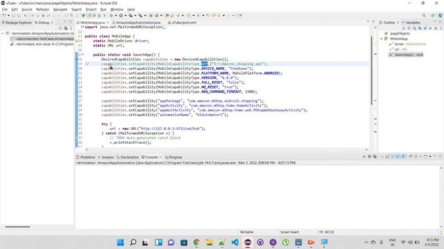Select the disconnected testCases.AmazonApp debug entry
Image resolution: width=444 pixels, height=249 pixels.
(x=42, y=39)
